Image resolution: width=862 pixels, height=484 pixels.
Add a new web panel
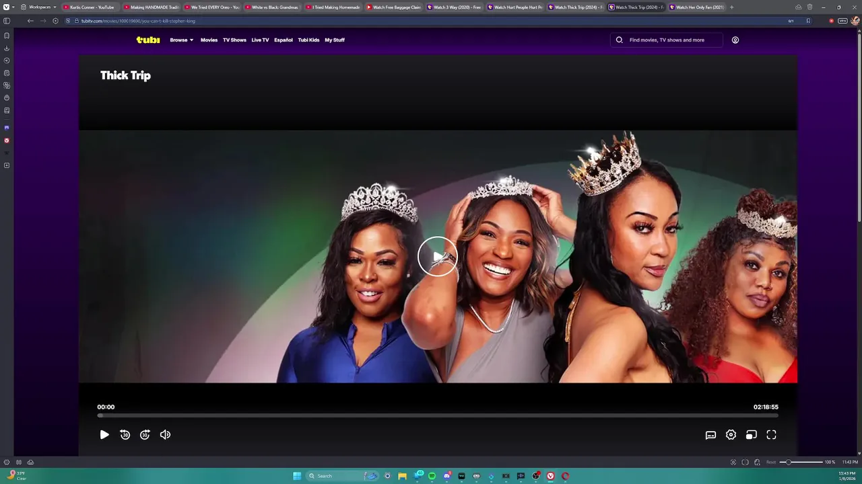pos(7,165)
